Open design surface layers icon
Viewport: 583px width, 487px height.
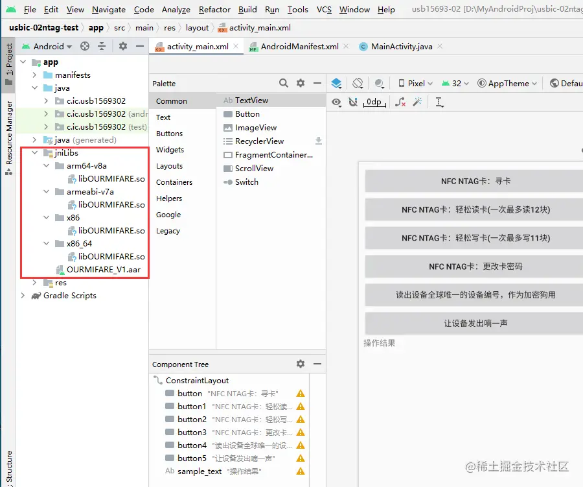[336, 83]
